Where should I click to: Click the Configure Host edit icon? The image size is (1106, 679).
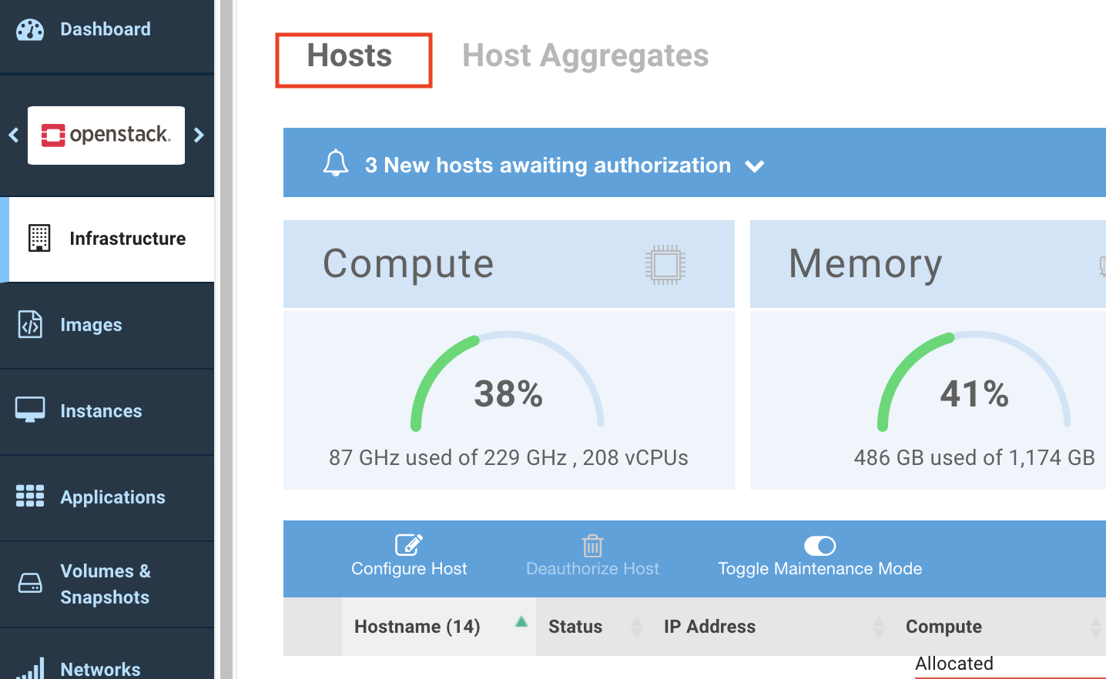(x=409, y=545)
